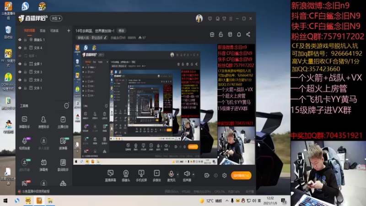Click the share icon above preview
Image resolution: width=366 pixels, height=206 pixels.
coord(248,35)
